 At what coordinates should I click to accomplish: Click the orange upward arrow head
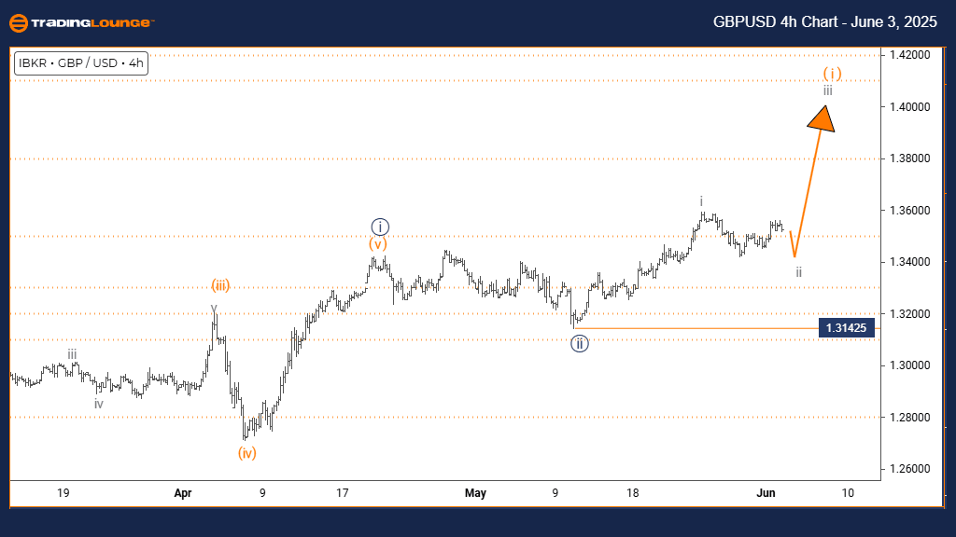822,118
